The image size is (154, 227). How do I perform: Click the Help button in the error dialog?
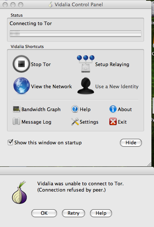[x=101, y=213]
